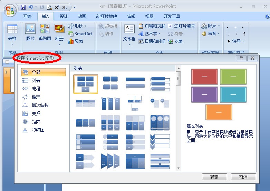Click the Save icon in quick access toolbar

click(x=23, y=7)
